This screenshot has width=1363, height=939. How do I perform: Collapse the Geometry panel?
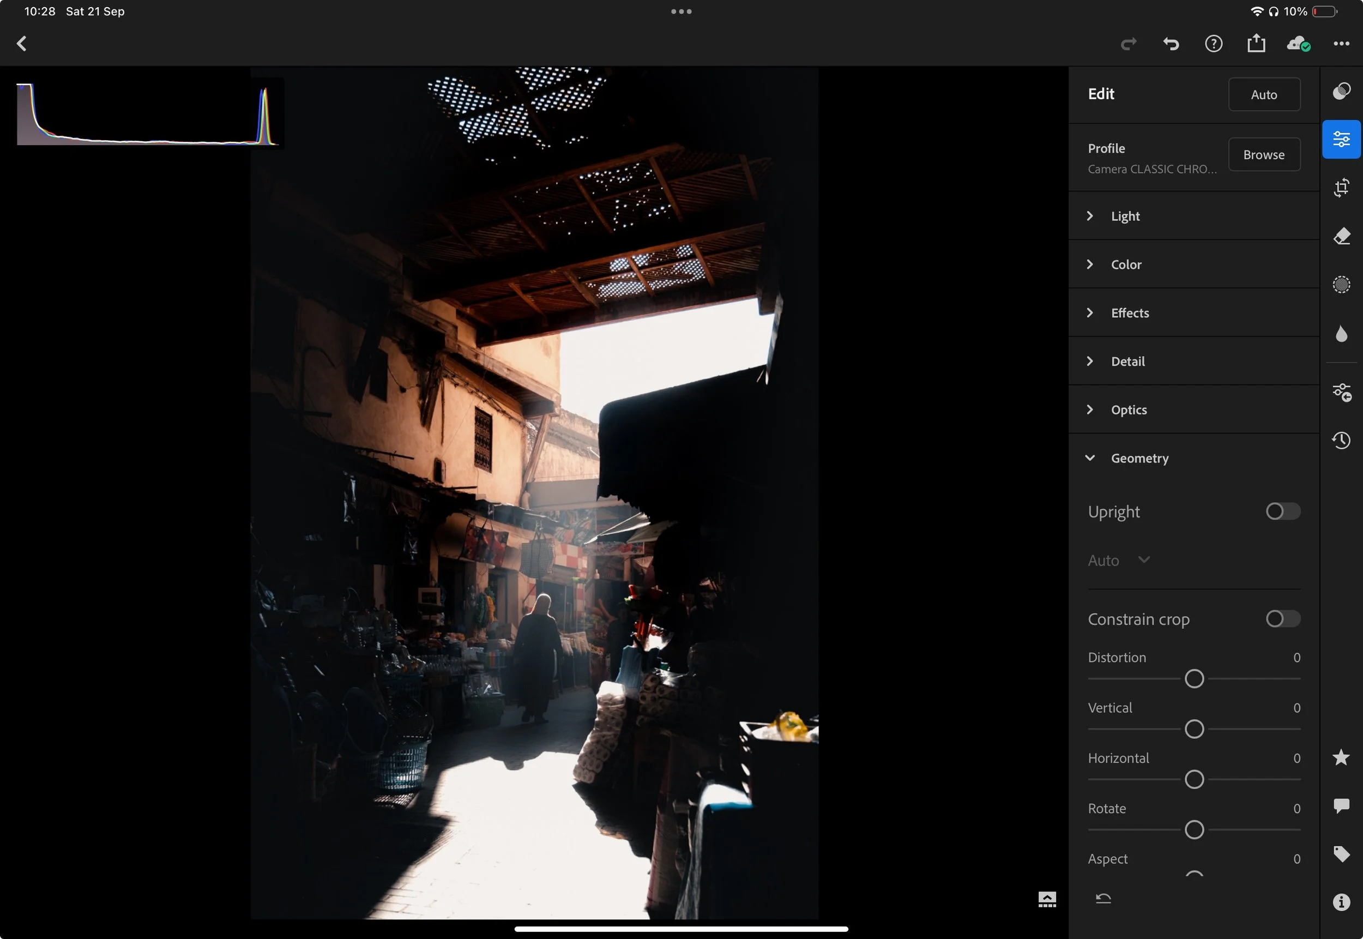pos(1139,458)
